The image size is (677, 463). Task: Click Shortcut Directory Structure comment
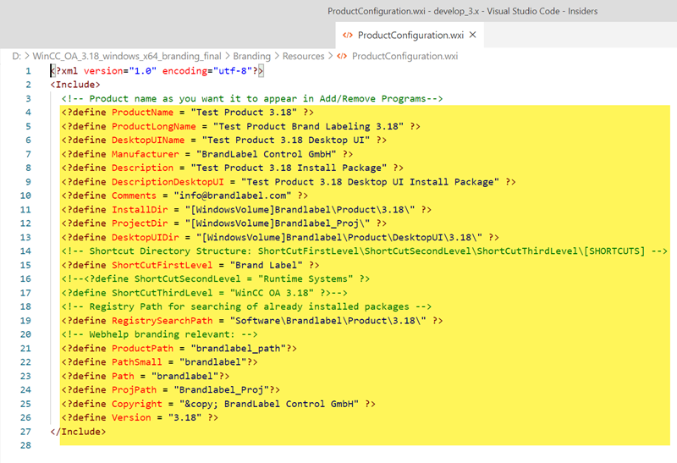365,251
